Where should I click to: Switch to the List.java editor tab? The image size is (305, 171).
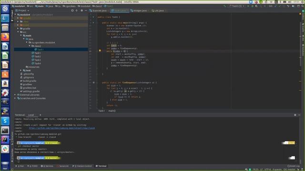158,10
